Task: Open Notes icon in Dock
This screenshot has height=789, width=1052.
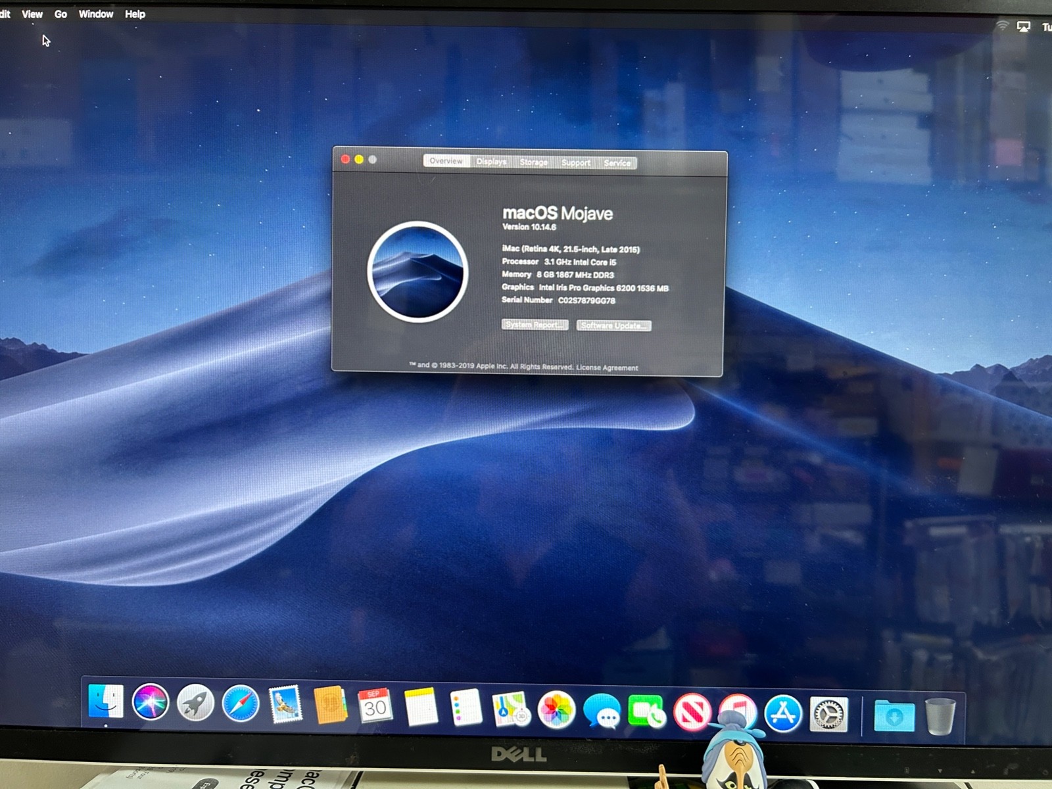Action: pyautogui.click(x=421, y=707)
